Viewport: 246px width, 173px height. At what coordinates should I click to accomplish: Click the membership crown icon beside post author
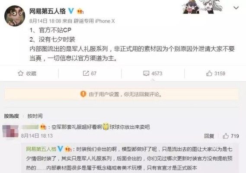point(80,11)
